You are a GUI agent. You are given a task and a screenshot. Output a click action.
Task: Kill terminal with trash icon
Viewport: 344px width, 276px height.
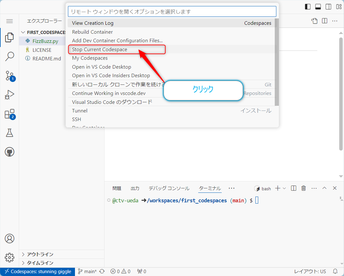click(303, 188)
